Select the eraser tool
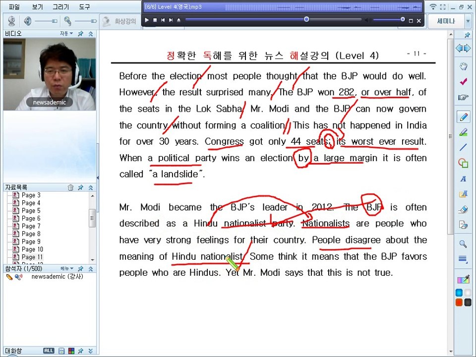This screenshot has width=476, height=357. [463, 209]
